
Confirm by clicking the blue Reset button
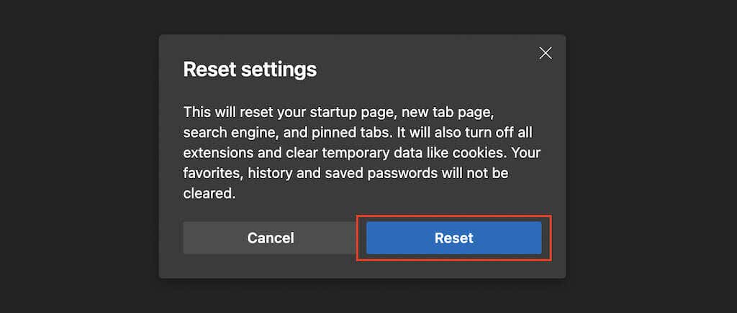tap(453, 238)
